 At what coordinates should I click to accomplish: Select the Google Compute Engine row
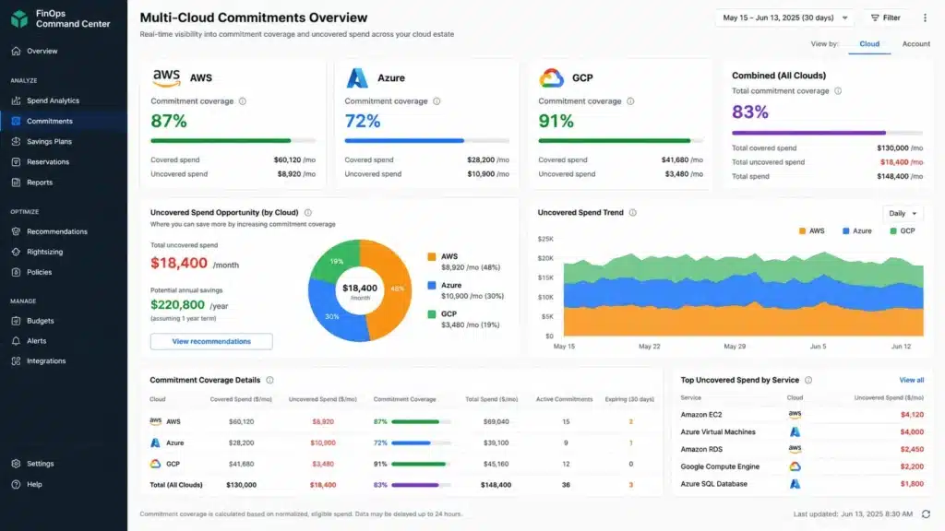tap(802, 466)
